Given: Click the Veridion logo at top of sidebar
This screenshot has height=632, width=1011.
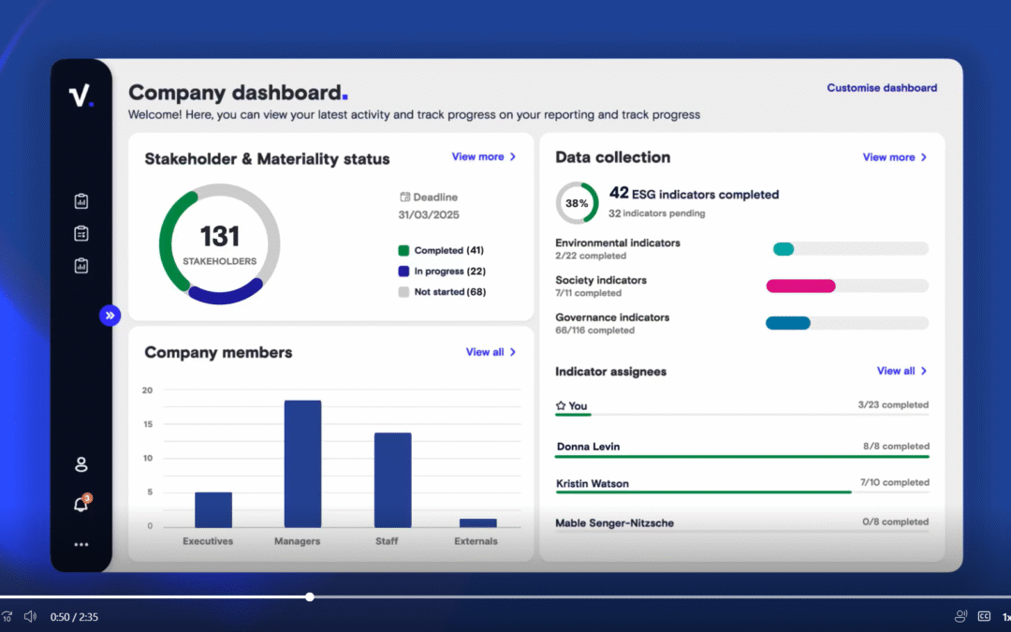Looking at the screenshot, I should [81, 96].
